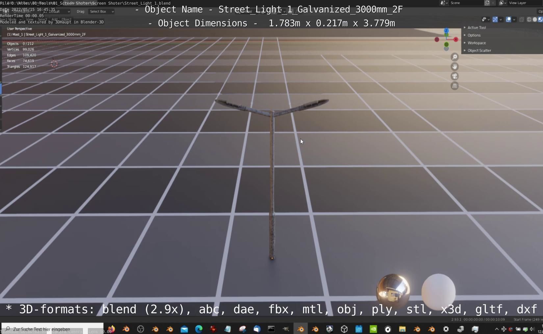Image resolution: width=543 pixels, height=334 pixels.
Task: Click the User Perspective label
Action: (x=19, y=29)
